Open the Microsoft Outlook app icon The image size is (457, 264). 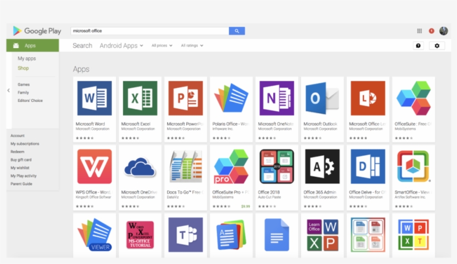(322, 98)
